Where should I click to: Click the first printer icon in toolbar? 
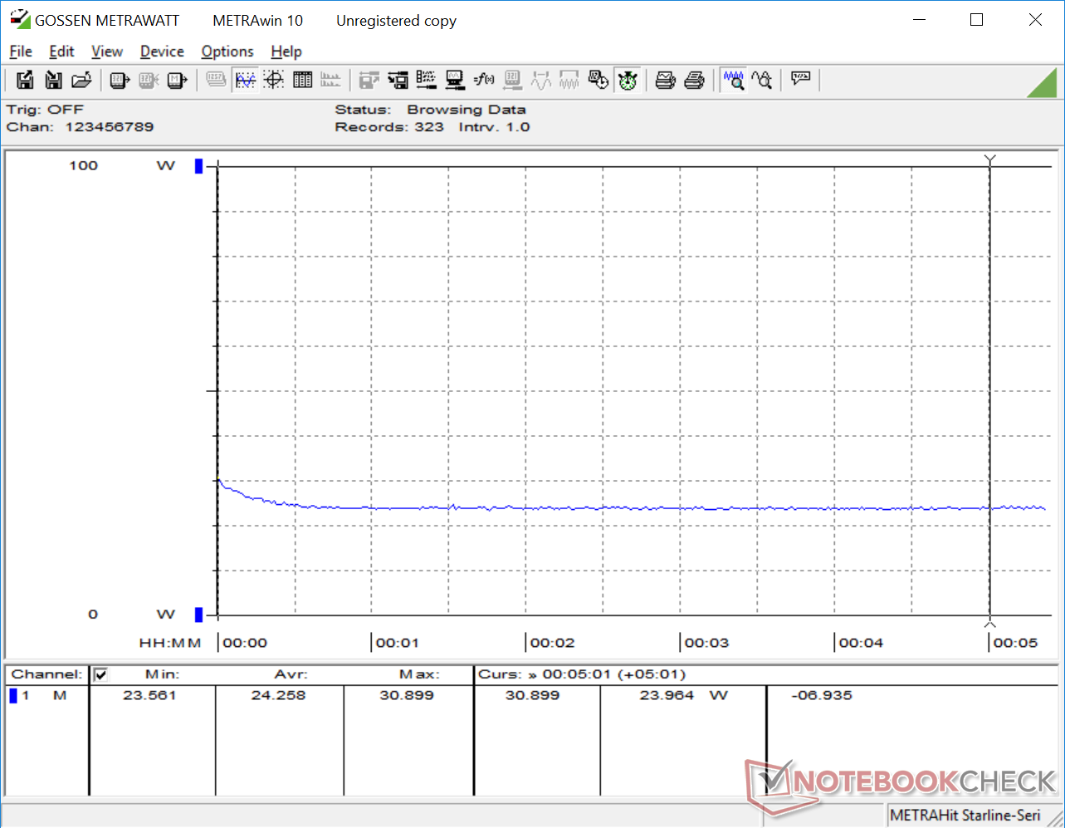(665, 80)
